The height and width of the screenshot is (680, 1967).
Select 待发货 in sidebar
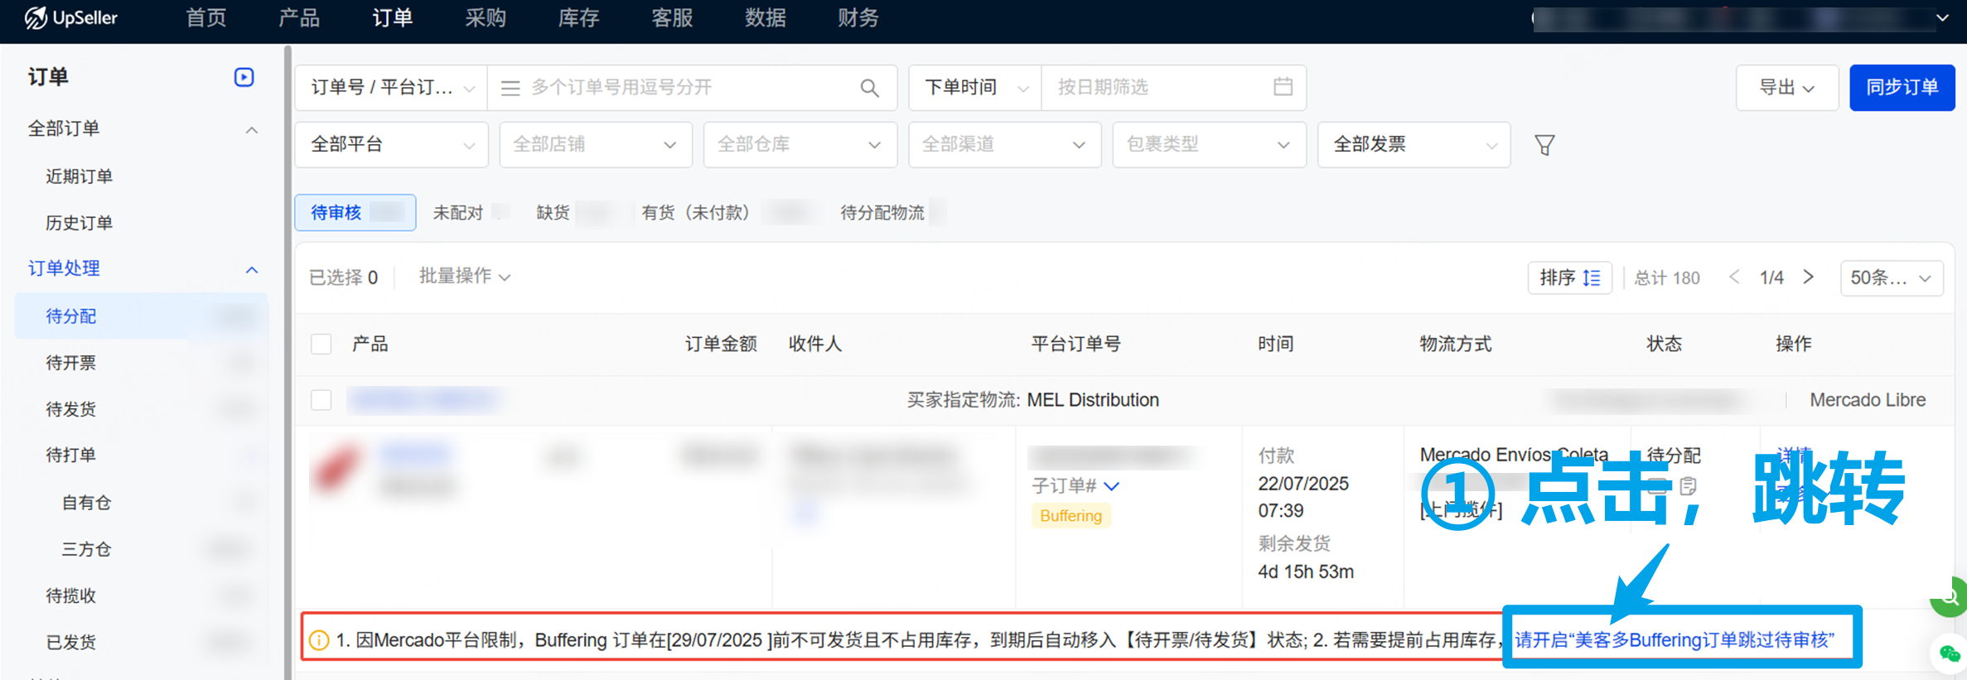71,409
